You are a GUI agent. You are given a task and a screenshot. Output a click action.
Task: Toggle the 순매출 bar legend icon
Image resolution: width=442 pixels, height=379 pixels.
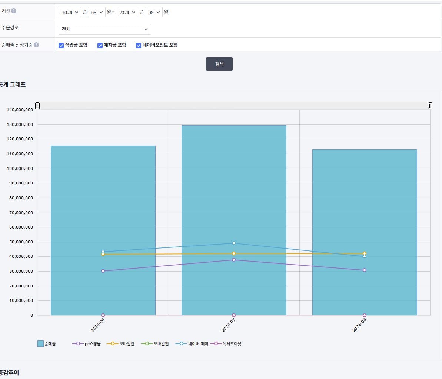[40, 343]
